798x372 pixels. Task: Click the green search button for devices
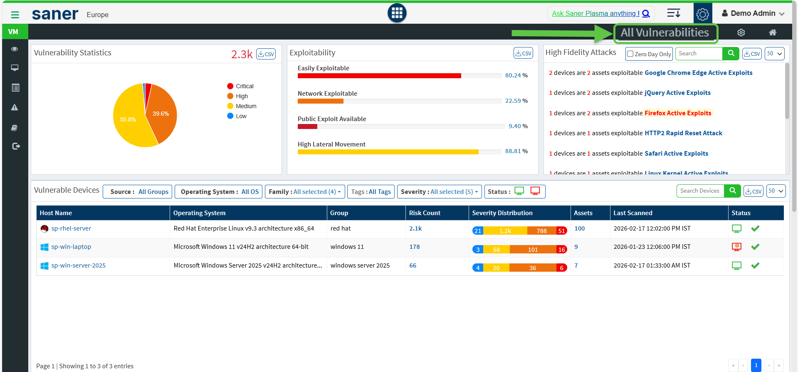pyautogui.click(x=732, y=191)
